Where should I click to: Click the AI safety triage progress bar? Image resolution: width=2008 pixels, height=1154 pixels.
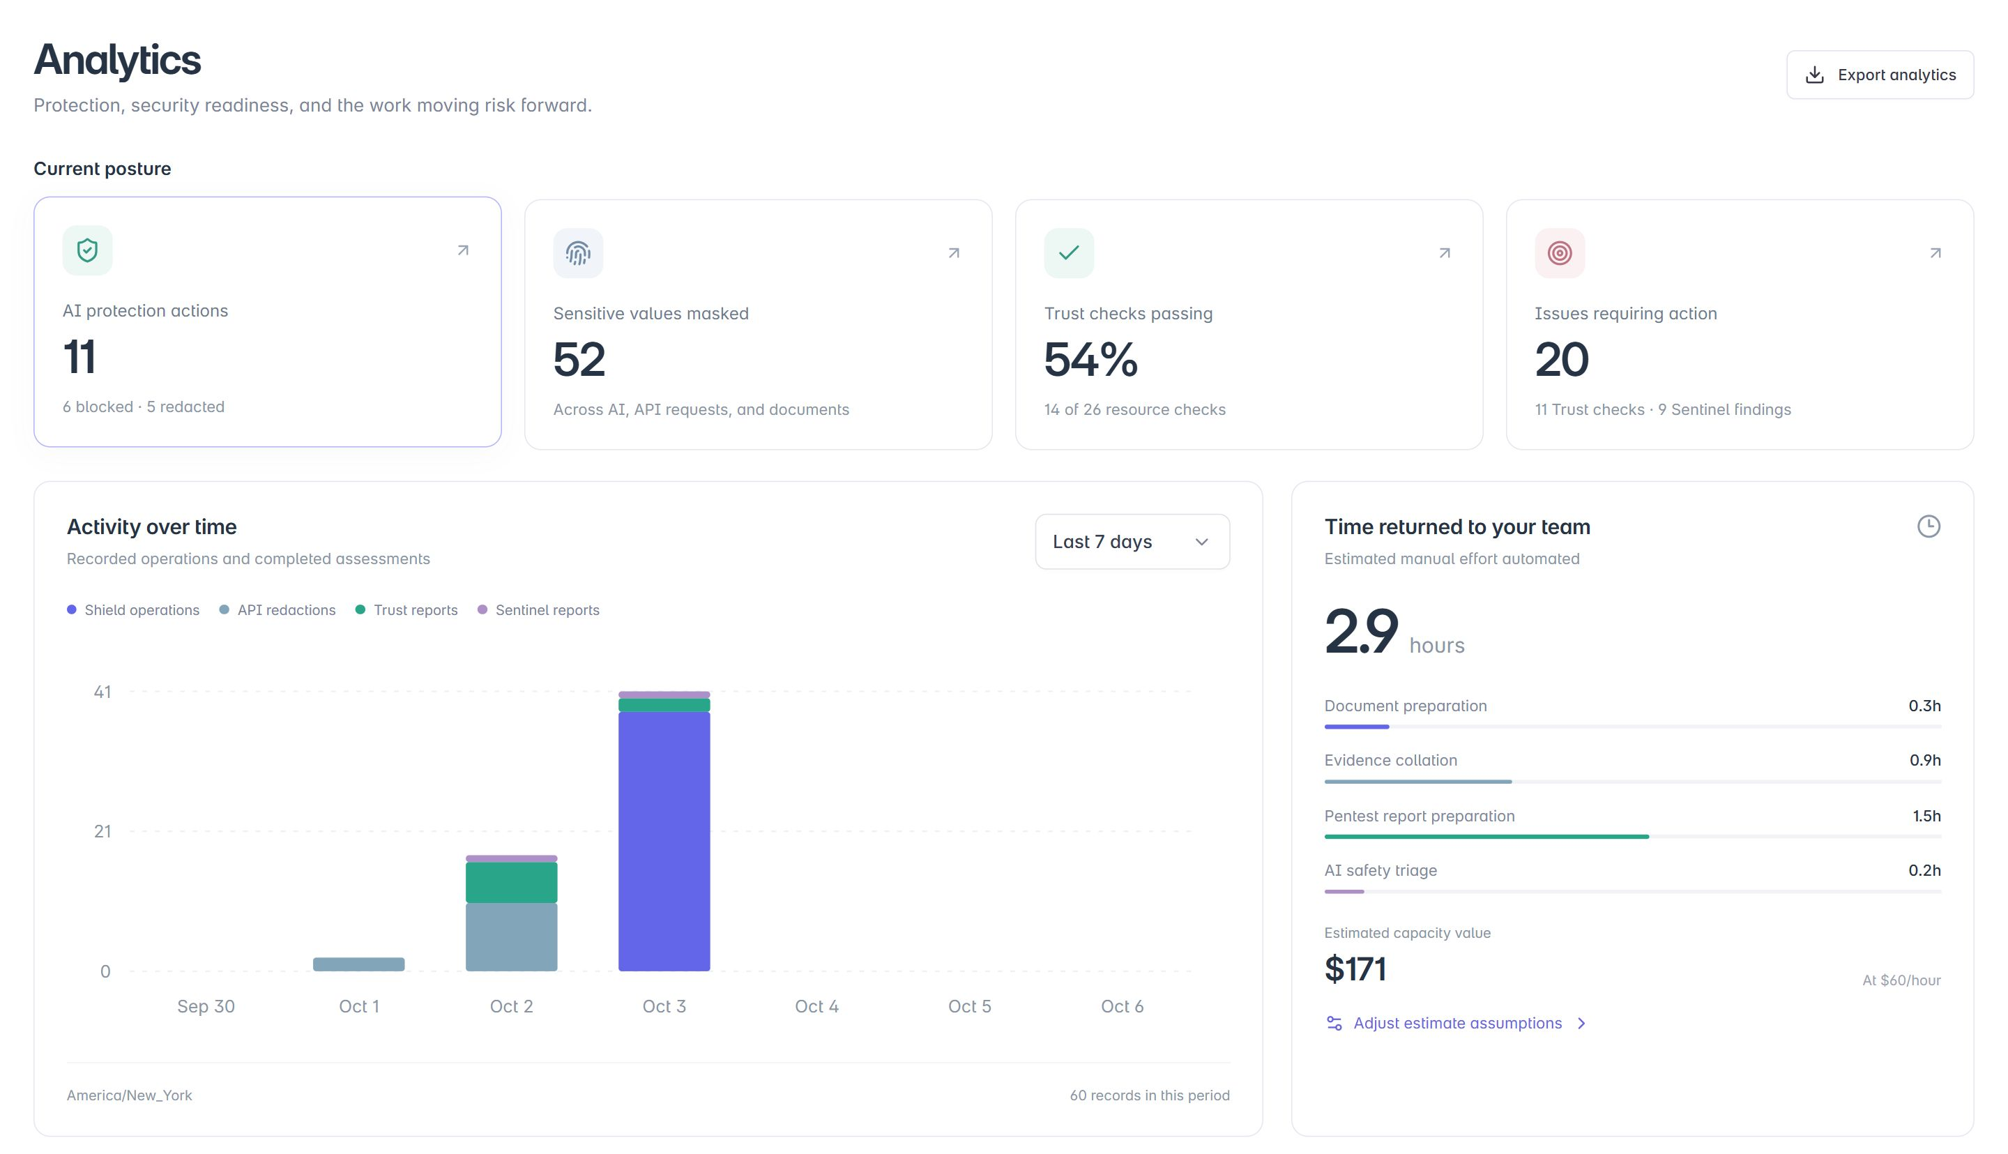click(1631, 892)
